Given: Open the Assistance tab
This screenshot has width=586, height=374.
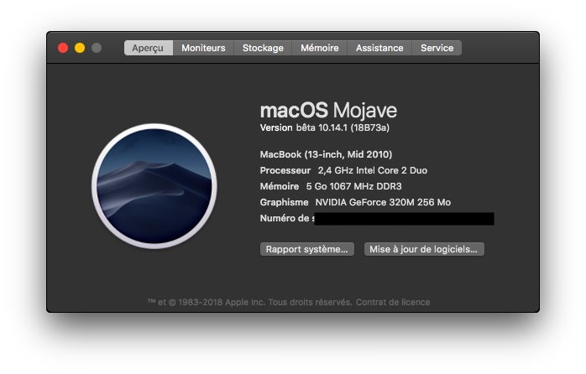Looking at the screenshot, I should click(379, 48).
